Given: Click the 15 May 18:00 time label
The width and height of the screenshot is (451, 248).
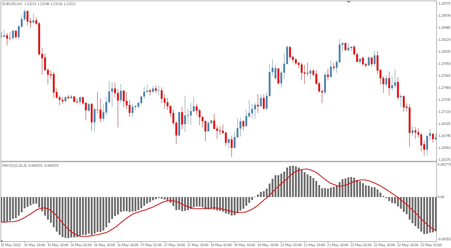Looking at the screenshot, I should point(58,245).
